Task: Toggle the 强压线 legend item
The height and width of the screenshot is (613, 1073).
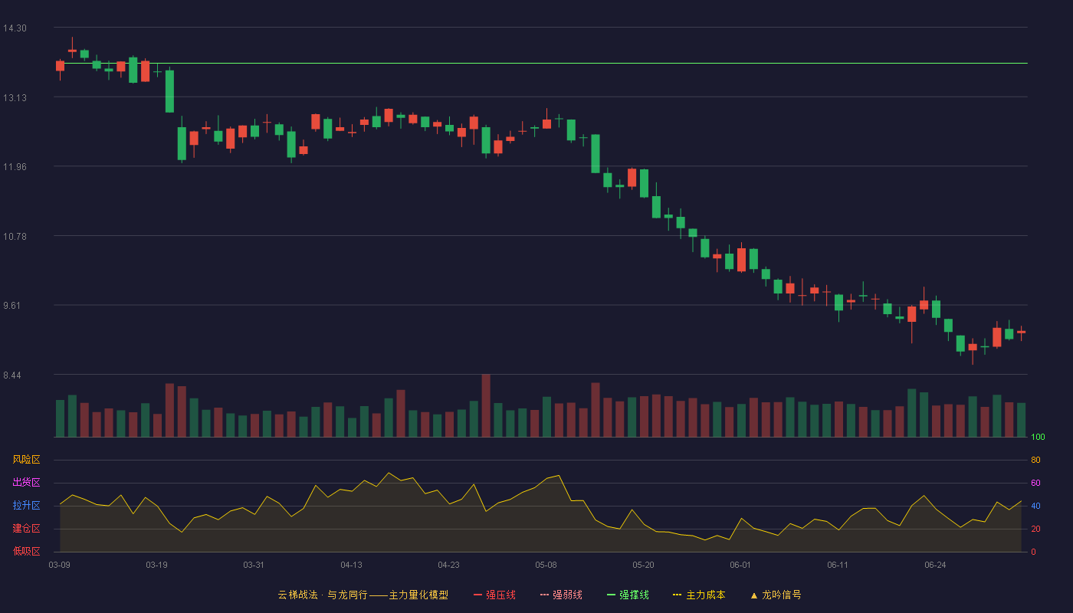Action: (494, 595)
